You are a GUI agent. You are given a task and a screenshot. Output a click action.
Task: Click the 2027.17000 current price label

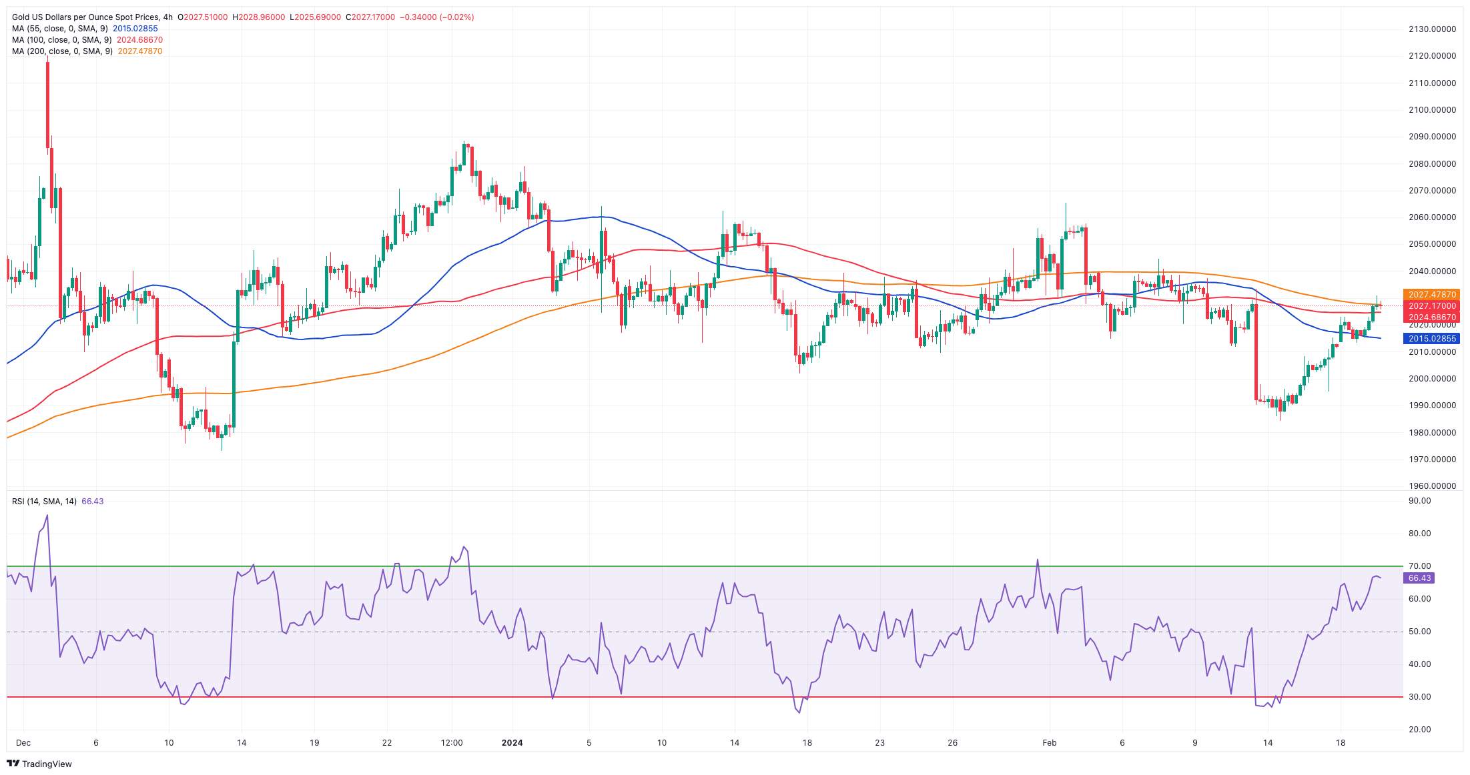(1432, 306)
